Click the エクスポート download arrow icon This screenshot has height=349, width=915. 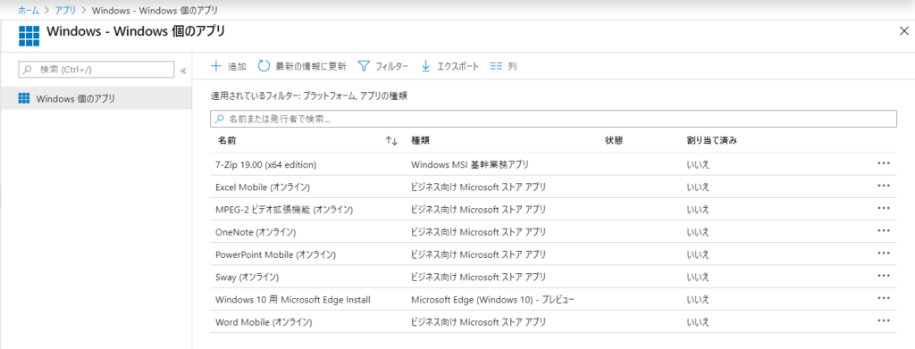425,66
